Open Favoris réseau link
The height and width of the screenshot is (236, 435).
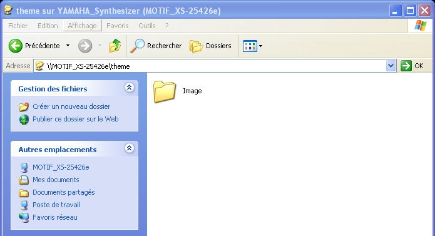55,217
